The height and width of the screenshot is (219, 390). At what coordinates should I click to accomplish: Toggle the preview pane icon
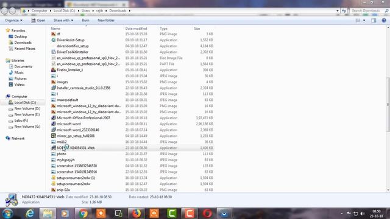click(x=374, y=20)
